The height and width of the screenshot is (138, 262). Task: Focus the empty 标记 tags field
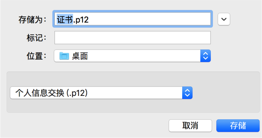click(x=132, y=38)
